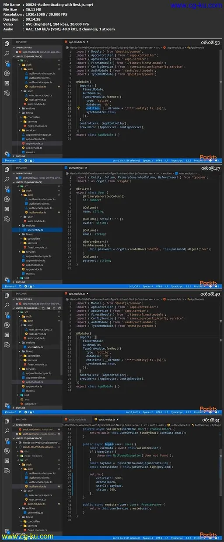The height and width of the screenshot is (542, 224).
Task: Open Explorer view in the 00:02:53 frame
Action: coord(7,43)
